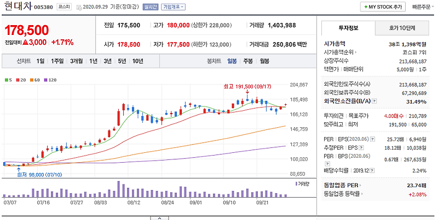
Task: Click help icon next to 추정PER EPS
Action: (361, 147)
